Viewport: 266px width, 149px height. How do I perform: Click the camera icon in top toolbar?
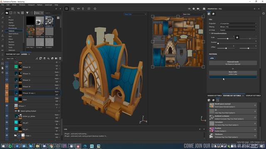tap(204, 9)
